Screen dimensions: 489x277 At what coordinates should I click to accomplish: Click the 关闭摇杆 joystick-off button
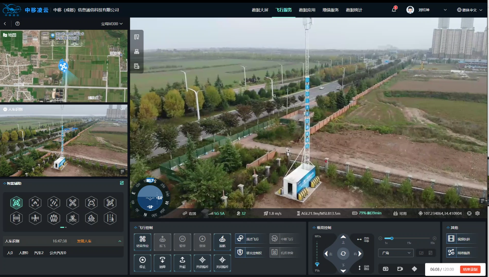tap(222, 263)
